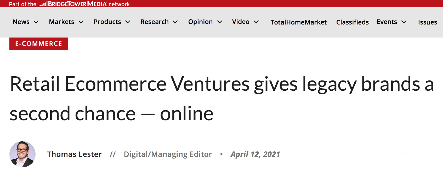Open the Research navigation item

(x=155, y=22)
